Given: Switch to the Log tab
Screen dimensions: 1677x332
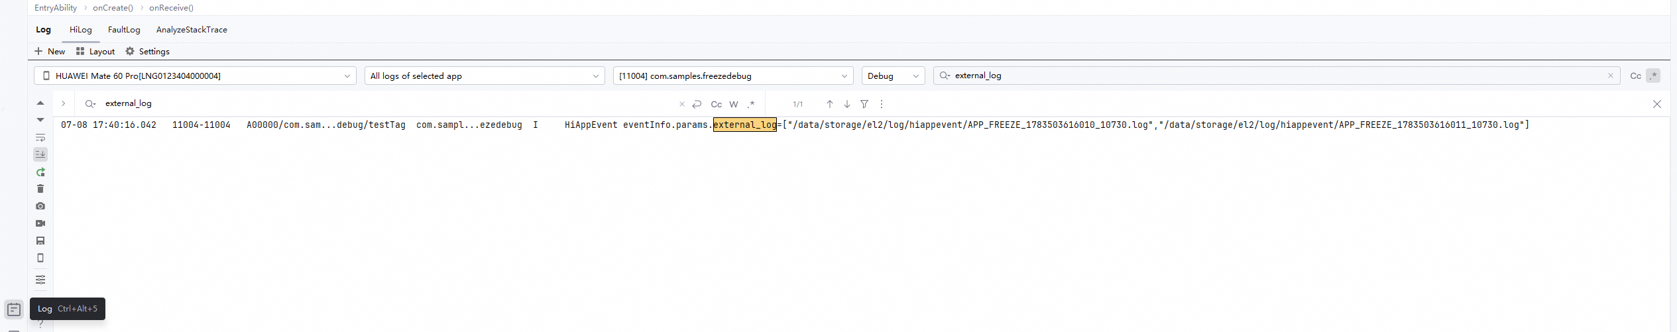Looking at the screenshot, I should (43, 30).
